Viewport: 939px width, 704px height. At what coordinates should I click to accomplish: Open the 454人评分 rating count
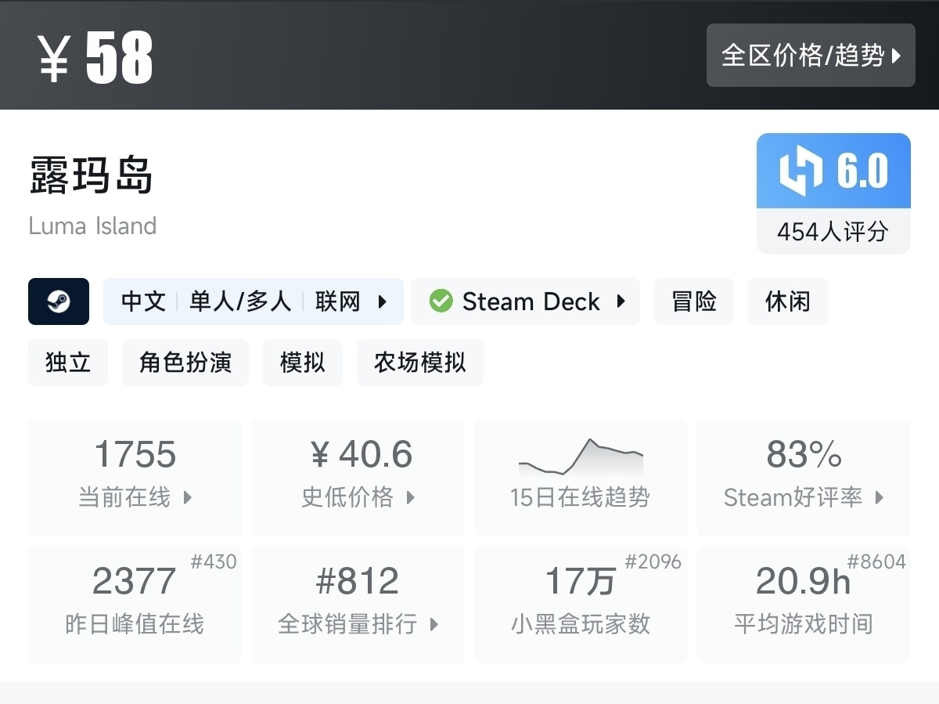coord(833,232)
